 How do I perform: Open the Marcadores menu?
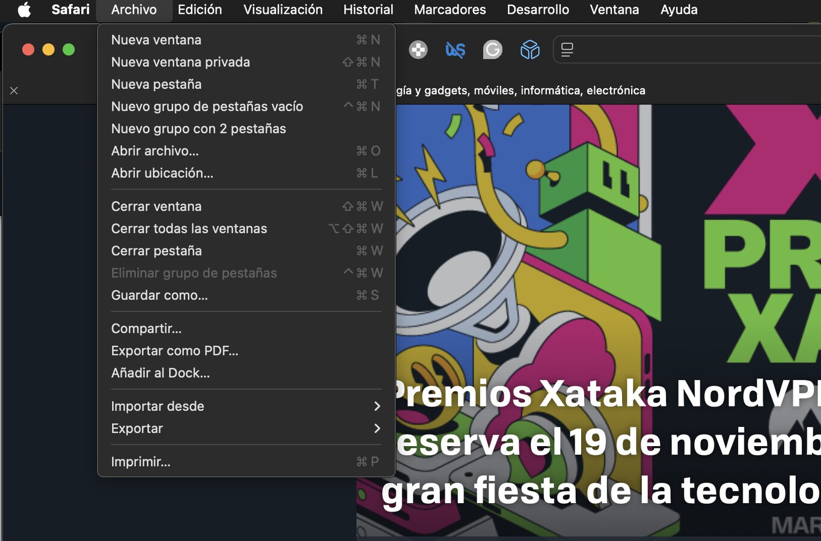click(450, 10)
